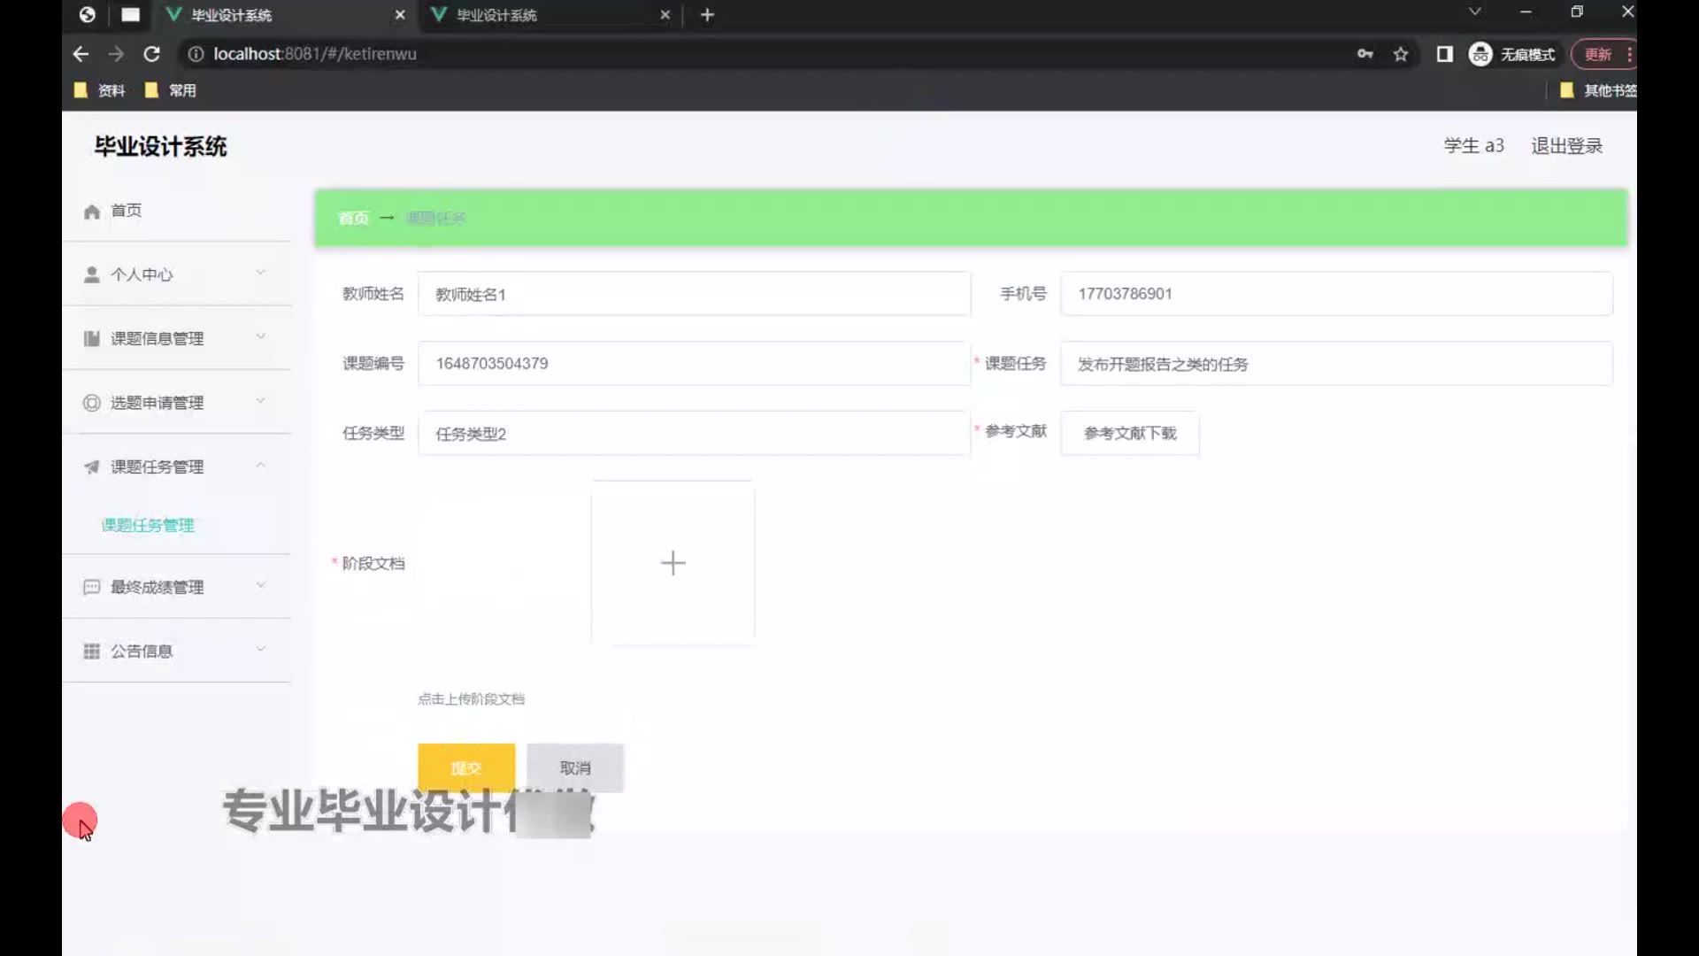Click the plus to upload 阶段文档
This screenshot has width=1699, height=956.
pyautogui.click(x=673, y=563)
